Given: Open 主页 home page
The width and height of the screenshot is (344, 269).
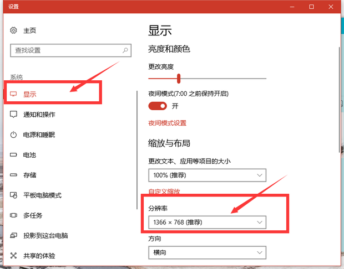Looking at the screenshot, I should (29, 30).
